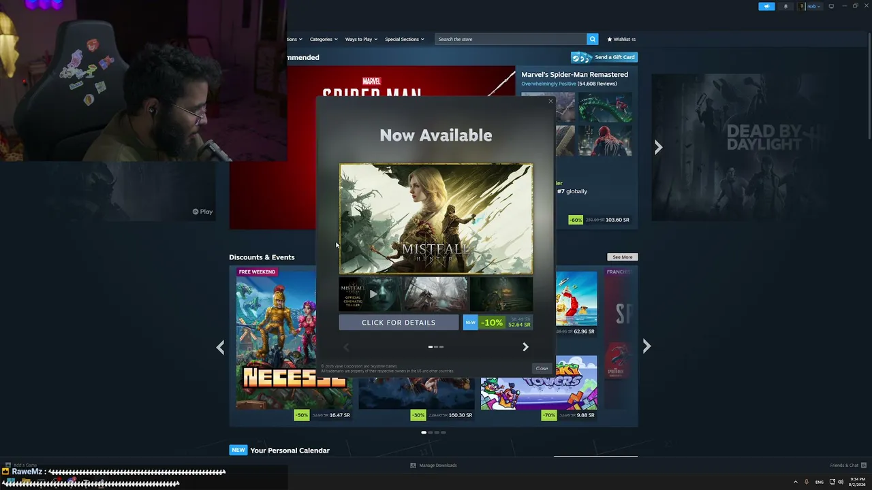Image resolution: width=872 pixels, height=490 pixels.
Task: Click See More in Discounts & Events
Action: pos(622,257)
